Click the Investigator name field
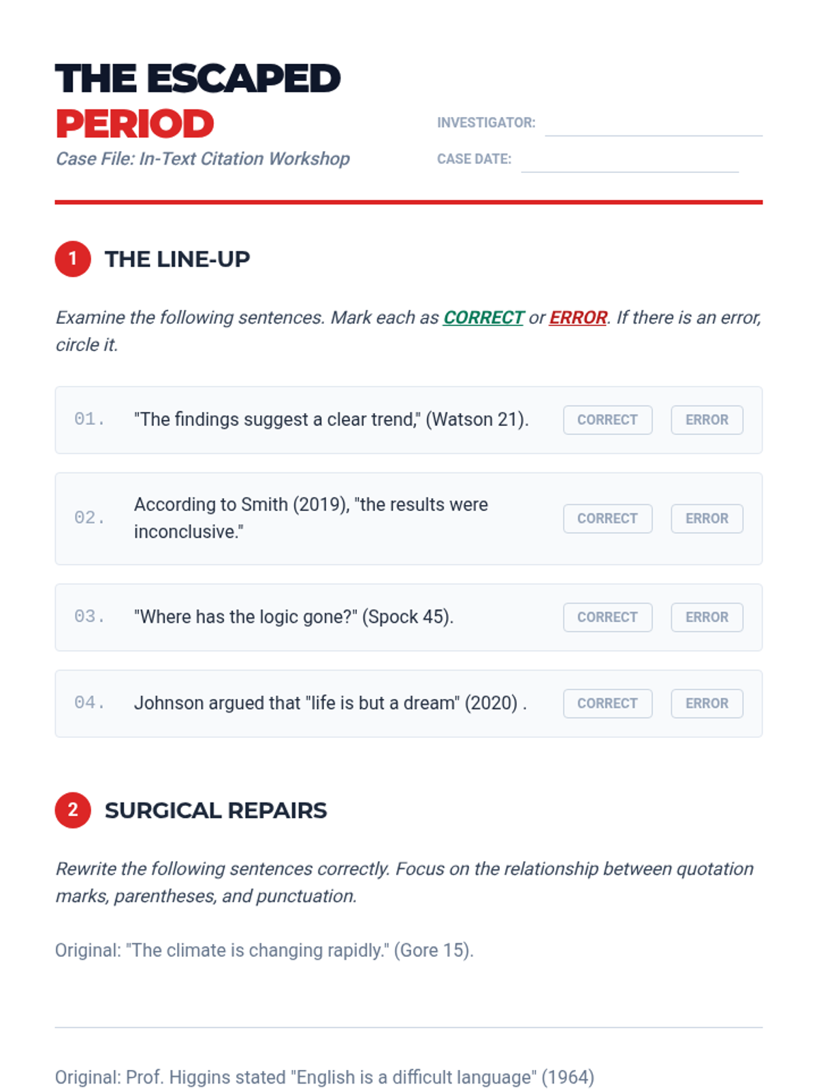The height and width of the screenshot is (1089, 817). [x=653, y=125]
